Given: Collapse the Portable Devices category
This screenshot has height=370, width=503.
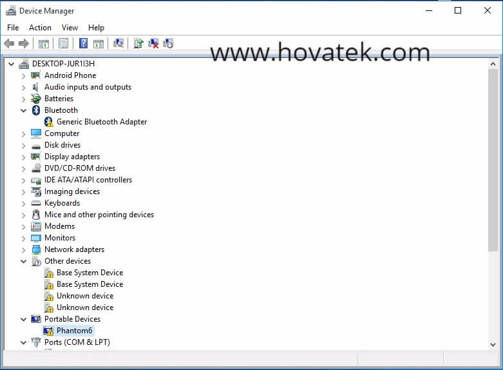Looking at the screenshot, I should point(24,319).
